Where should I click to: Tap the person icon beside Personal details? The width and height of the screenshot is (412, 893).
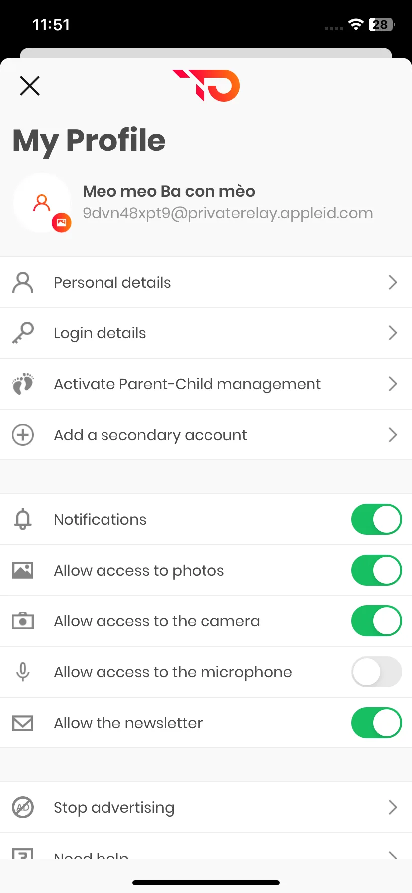coord(23,282)
